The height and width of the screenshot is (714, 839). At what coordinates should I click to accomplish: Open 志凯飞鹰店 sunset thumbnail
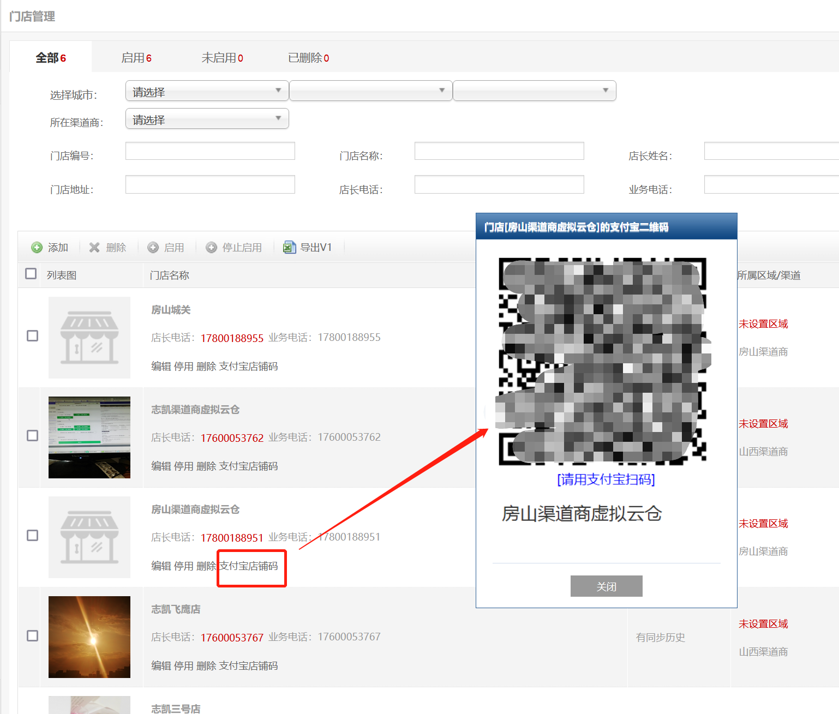[89, 637]
